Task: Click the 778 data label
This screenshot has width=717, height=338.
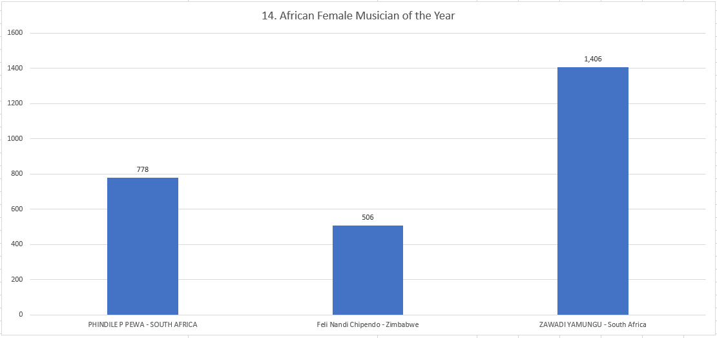Action: click(143, 169)
